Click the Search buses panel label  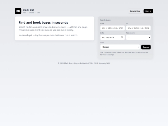(x=105, y=20)
